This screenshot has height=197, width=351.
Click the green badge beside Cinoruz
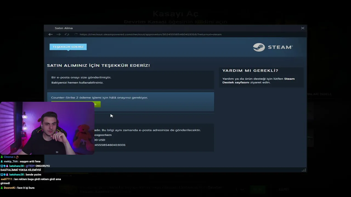(2, 157)
